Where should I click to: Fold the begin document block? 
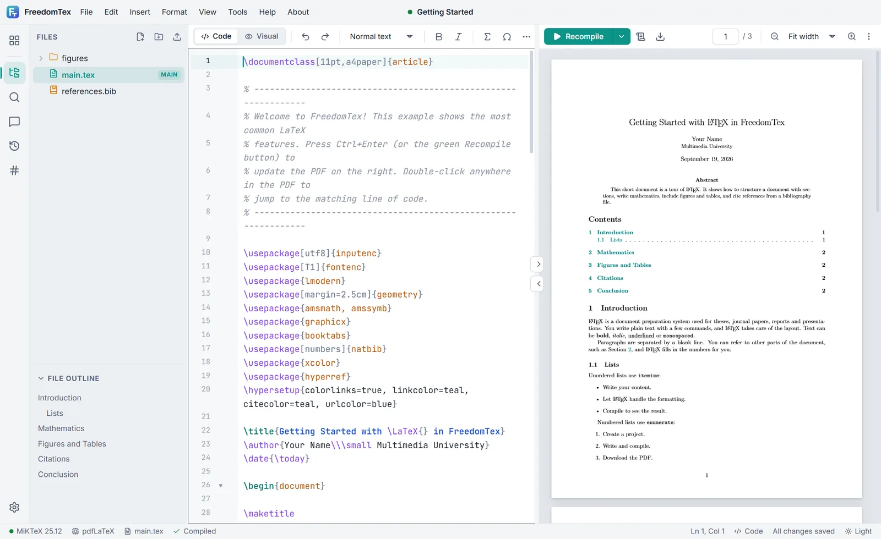coord(221,486)
